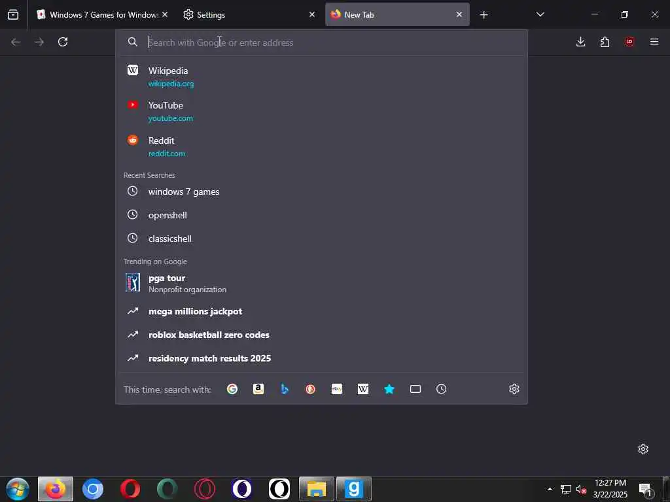Use the eBay one-off search icon
This screenshot has height=502, width=670.
pyautogui.click(x=337, y=389)
